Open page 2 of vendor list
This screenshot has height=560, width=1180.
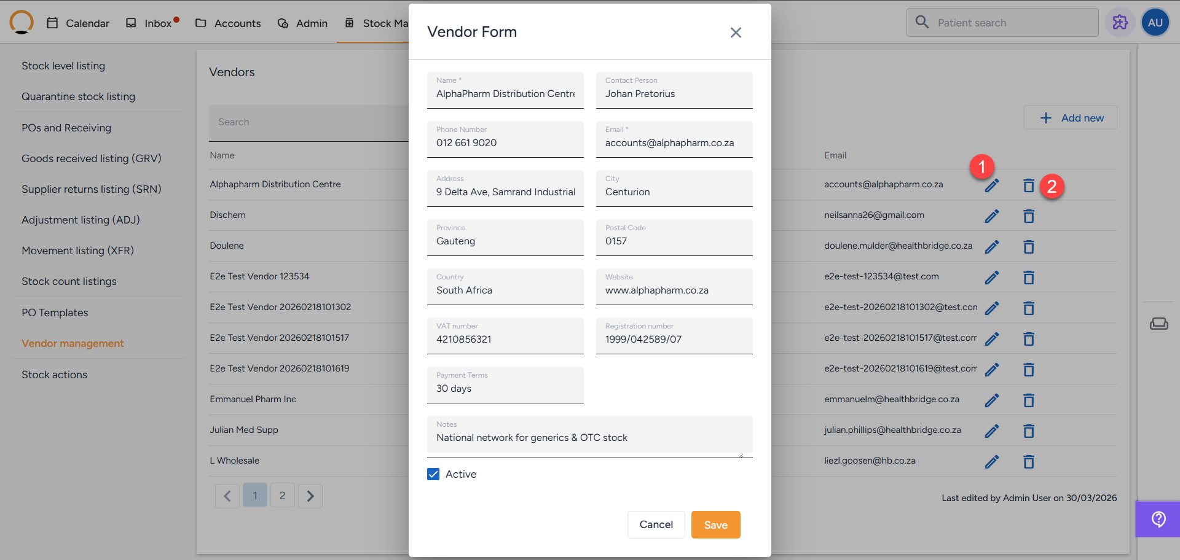(x=283, y=496)
